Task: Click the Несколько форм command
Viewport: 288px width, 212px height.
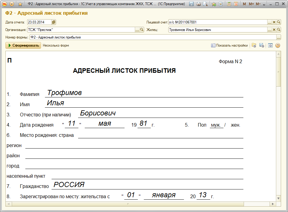Action: (x=56, y=45)
